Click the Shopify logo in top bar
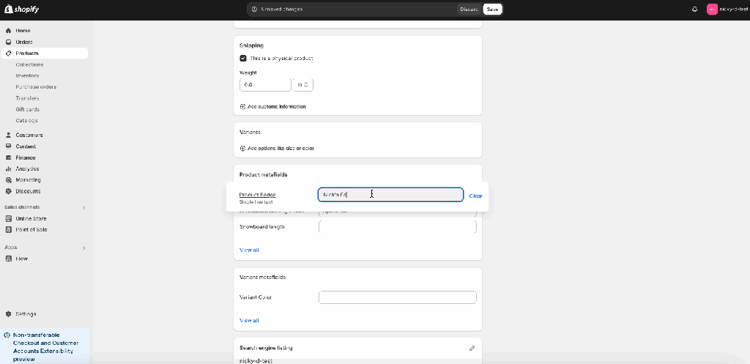 click(22, 9)
